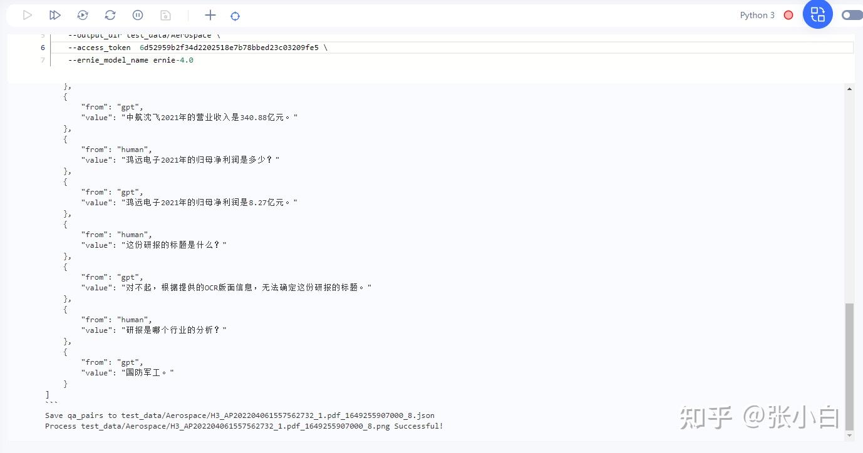The width and height of the screenshot is (863, 453).
Task: Click the 'Save qa_pairs' output line
Action: click(240, 415)
